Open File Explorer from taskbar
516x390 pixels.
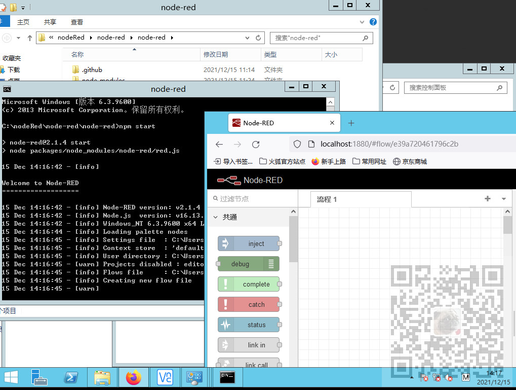pyautogui.click(x=102, y=377)
